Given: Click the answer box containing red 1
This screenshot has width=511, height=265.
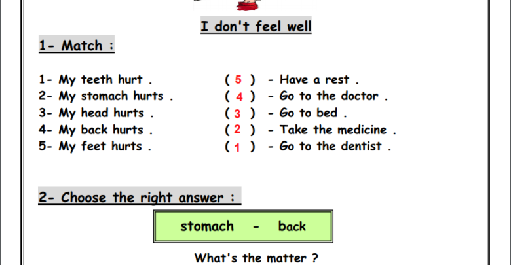Looking at the screenshot, I should 240,147.
